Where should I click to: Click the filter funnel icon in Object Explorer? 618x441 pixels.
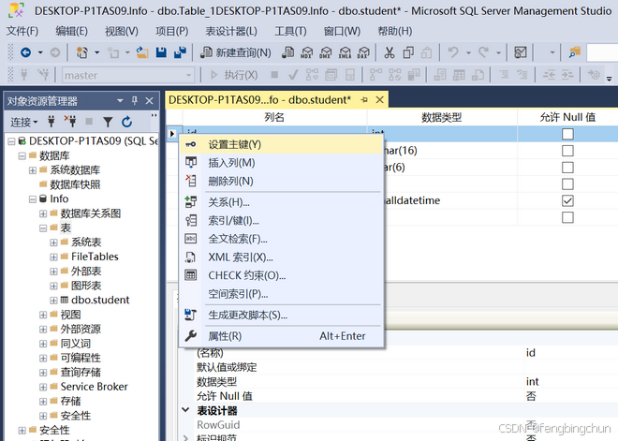tap(108, 122)
